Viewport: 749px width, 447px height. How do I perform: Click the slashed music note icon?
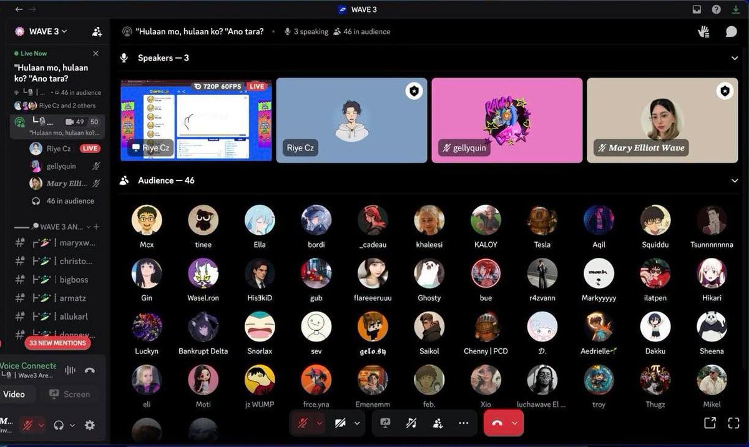[x=411, y=423]
